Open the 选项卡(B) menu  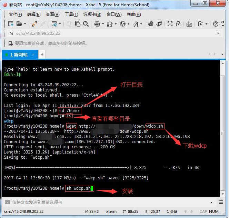[x=92, y=14]
